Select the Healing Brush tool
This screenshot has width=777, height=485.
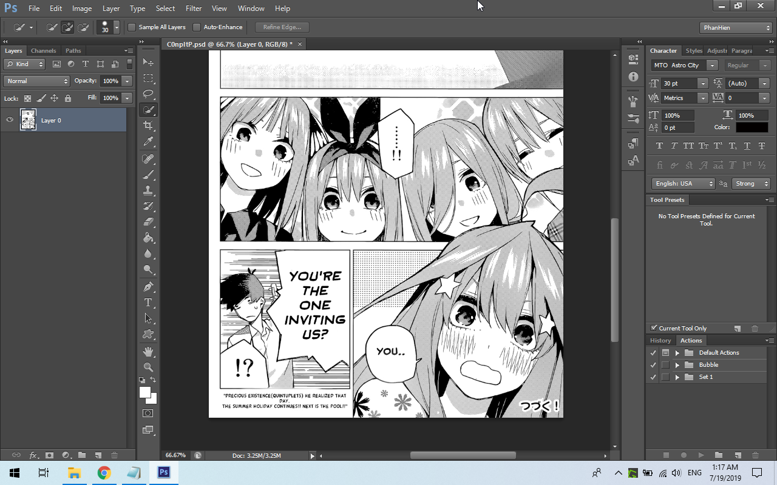pyautogui.click(x=148, y=158)
